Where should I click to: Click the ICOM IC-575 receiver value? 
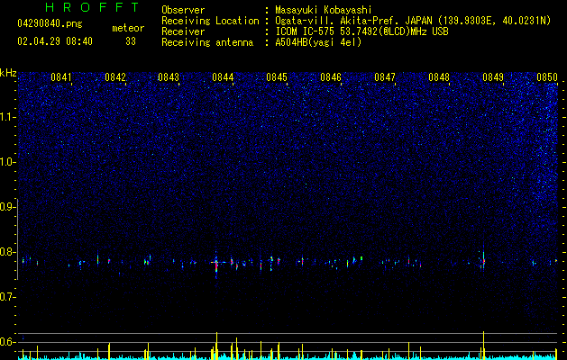tap(361, 31)
